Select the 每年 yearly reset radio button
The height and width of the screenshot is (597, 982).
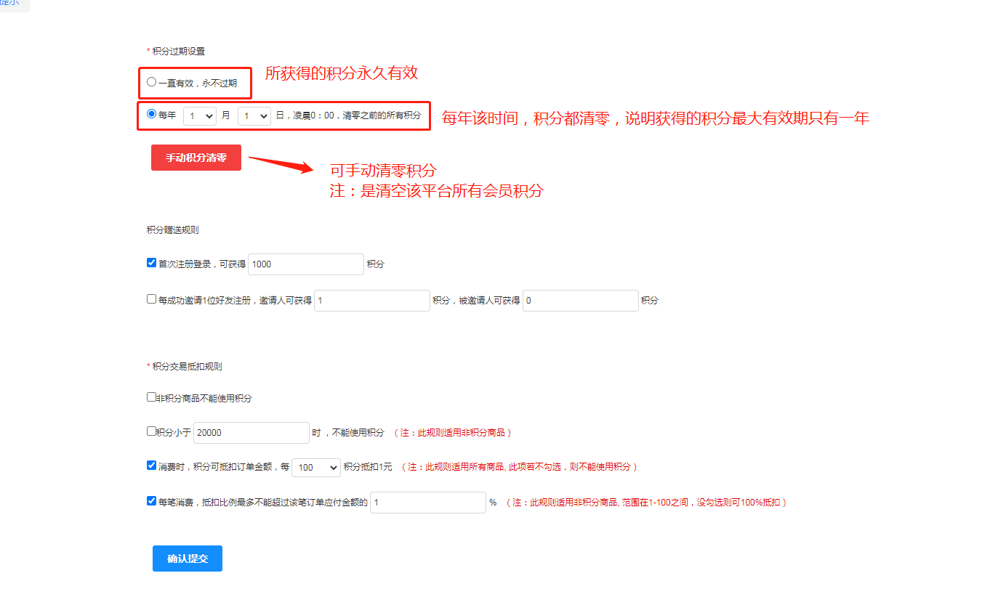(151, 114)
